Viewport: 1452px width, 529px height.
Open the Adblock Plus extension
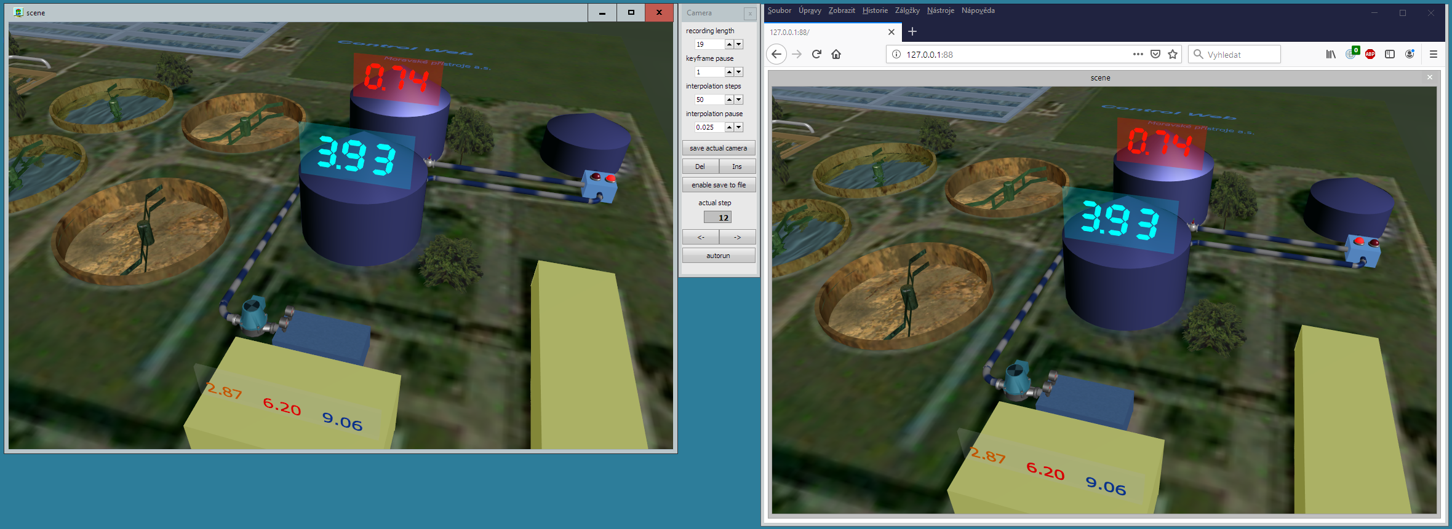1370,54
